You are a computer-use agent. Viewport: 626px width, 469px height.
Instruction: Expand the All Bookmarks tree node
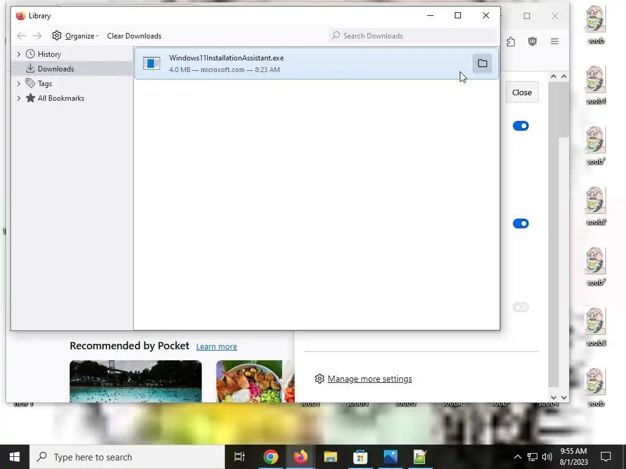pyautogui.click(x=19, y=98)
